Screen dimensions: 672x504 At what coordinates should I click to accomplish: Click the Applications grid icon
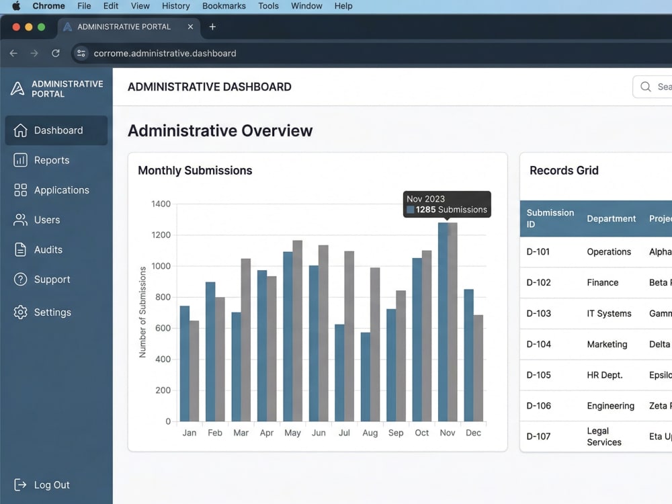pyautogui.click(x=20, y=190)
